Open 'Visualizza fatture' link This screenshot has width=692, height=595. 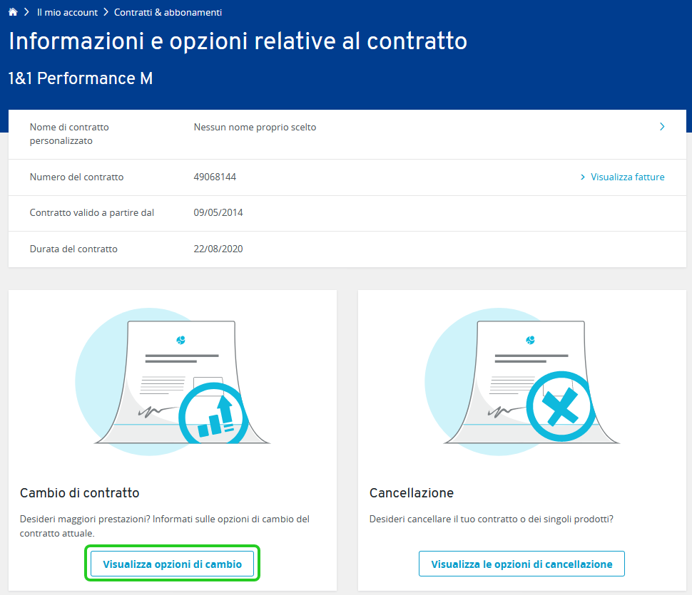(622, 177)
